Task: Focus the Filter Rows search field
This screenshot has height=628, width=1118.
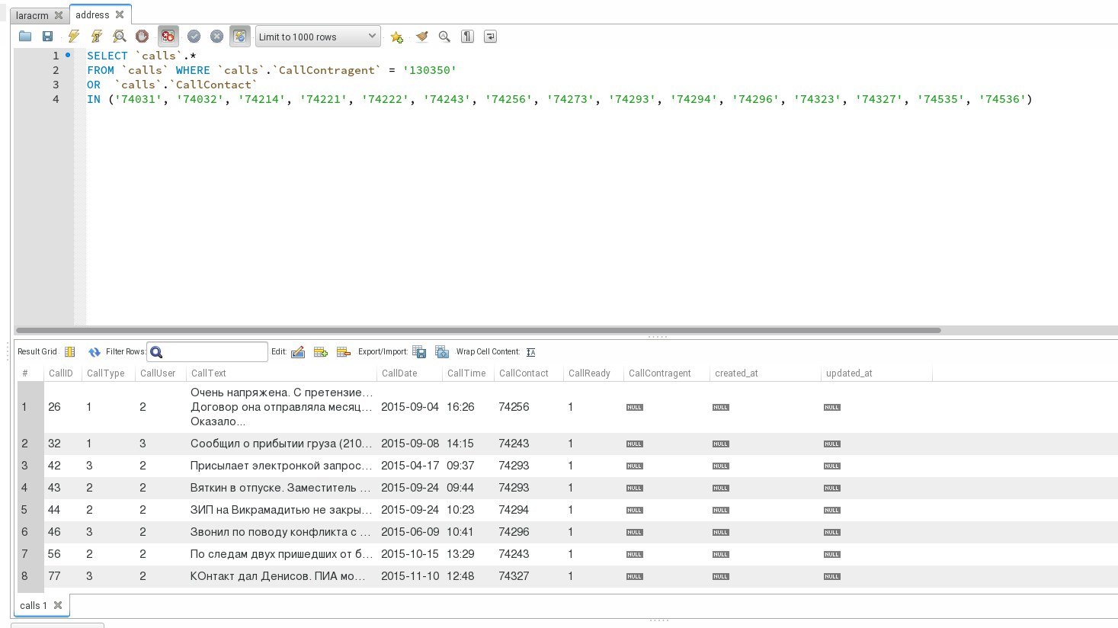Action: point(207,351)
